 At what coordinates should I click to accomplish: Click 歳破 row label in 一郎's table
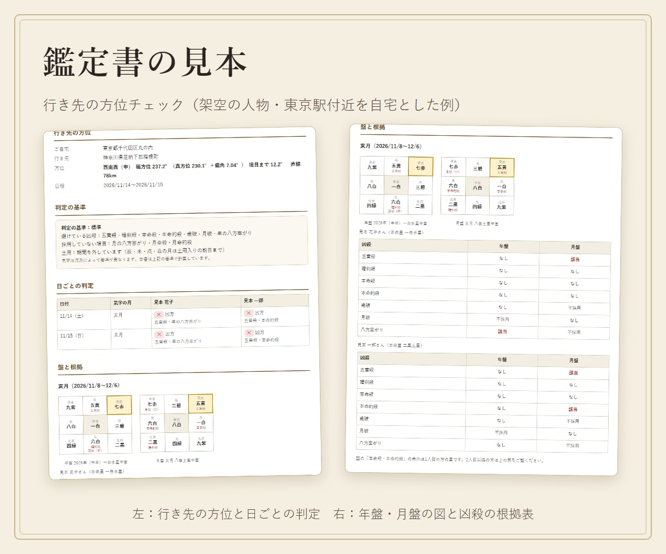364,419
